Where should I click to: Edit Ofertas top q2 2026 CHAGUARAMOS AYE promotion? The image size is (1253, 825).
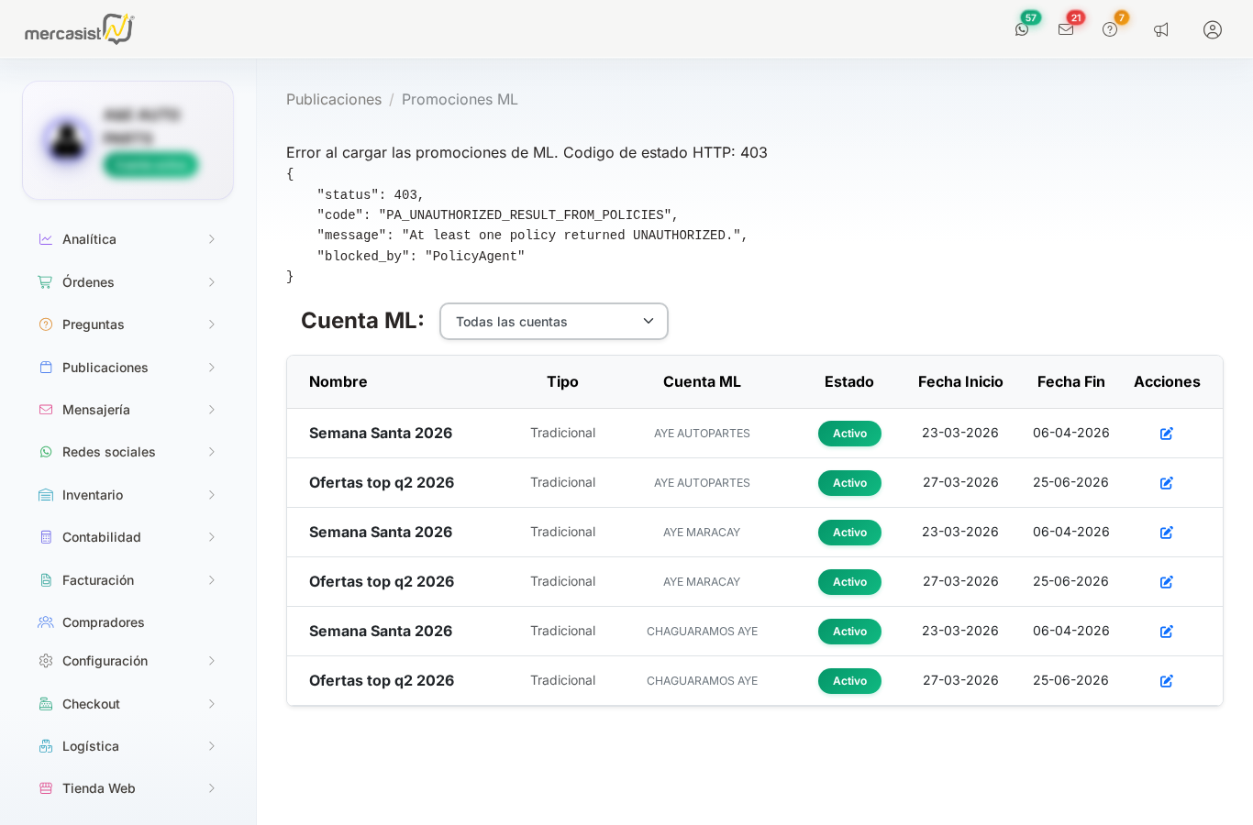[1167, 681]
